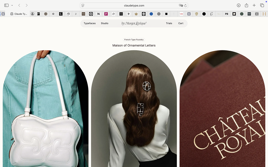The width and height of the screenshot is (268, 167).
Task: Open the PB favicon tab
Action: tap(227, 14)
